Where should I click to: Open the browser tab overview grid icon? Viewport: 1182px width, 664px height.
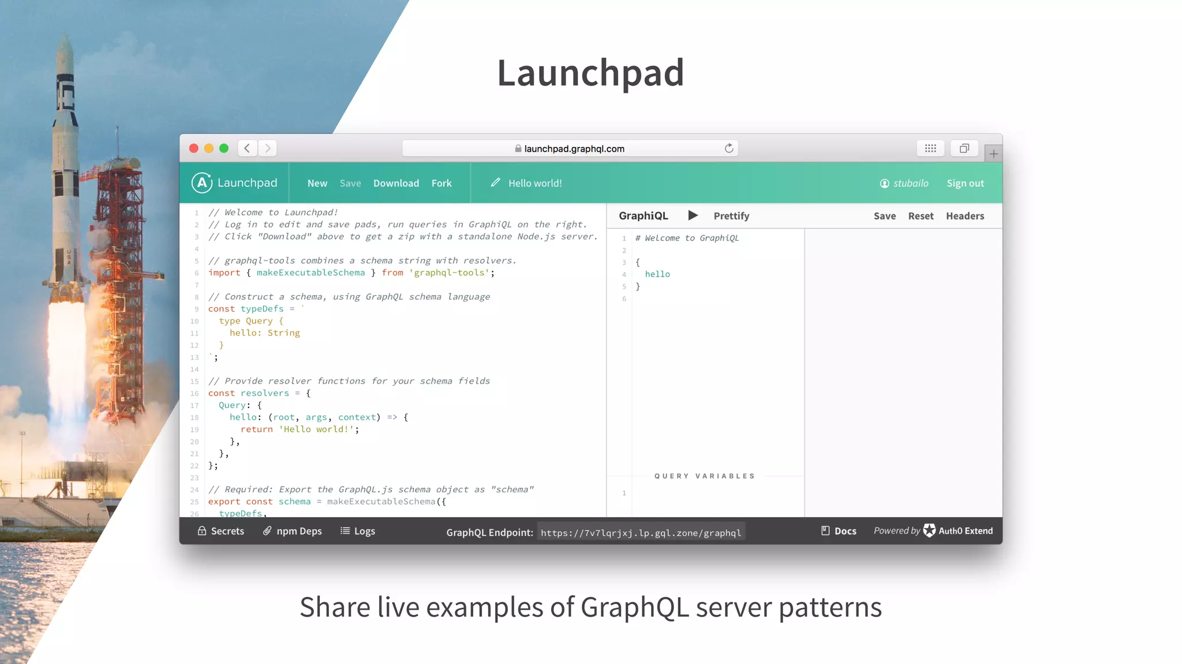[x=930, y=149]
